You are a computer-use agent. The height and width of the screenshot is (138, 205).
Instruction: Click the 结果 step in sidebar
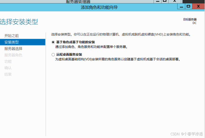click(x=8, y=74)
